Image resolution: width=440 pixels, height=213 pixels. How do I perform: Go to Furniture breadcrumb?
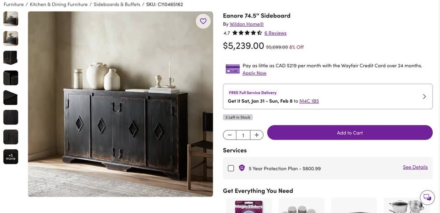point(14,5)
